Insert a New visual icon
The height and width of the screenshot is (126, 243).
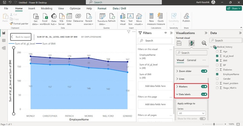click(123, 16)
